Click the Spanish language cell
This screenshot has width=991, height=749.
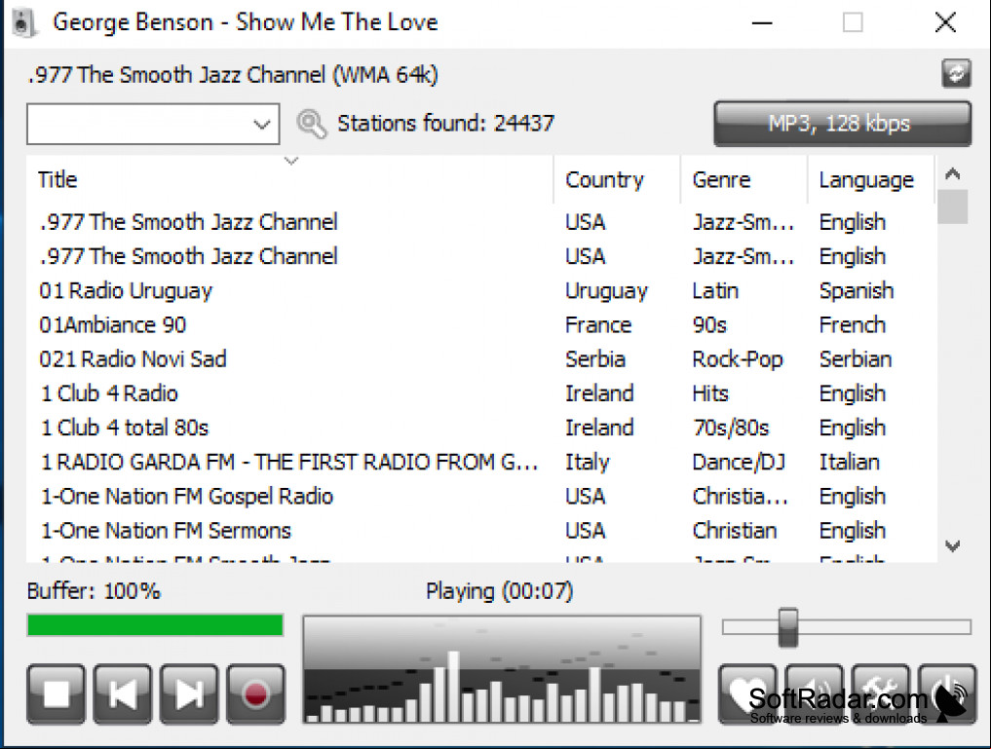857,290
